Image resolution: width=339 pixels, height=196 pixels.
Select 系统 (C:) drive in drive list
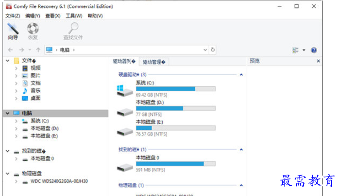pos(166,89)
